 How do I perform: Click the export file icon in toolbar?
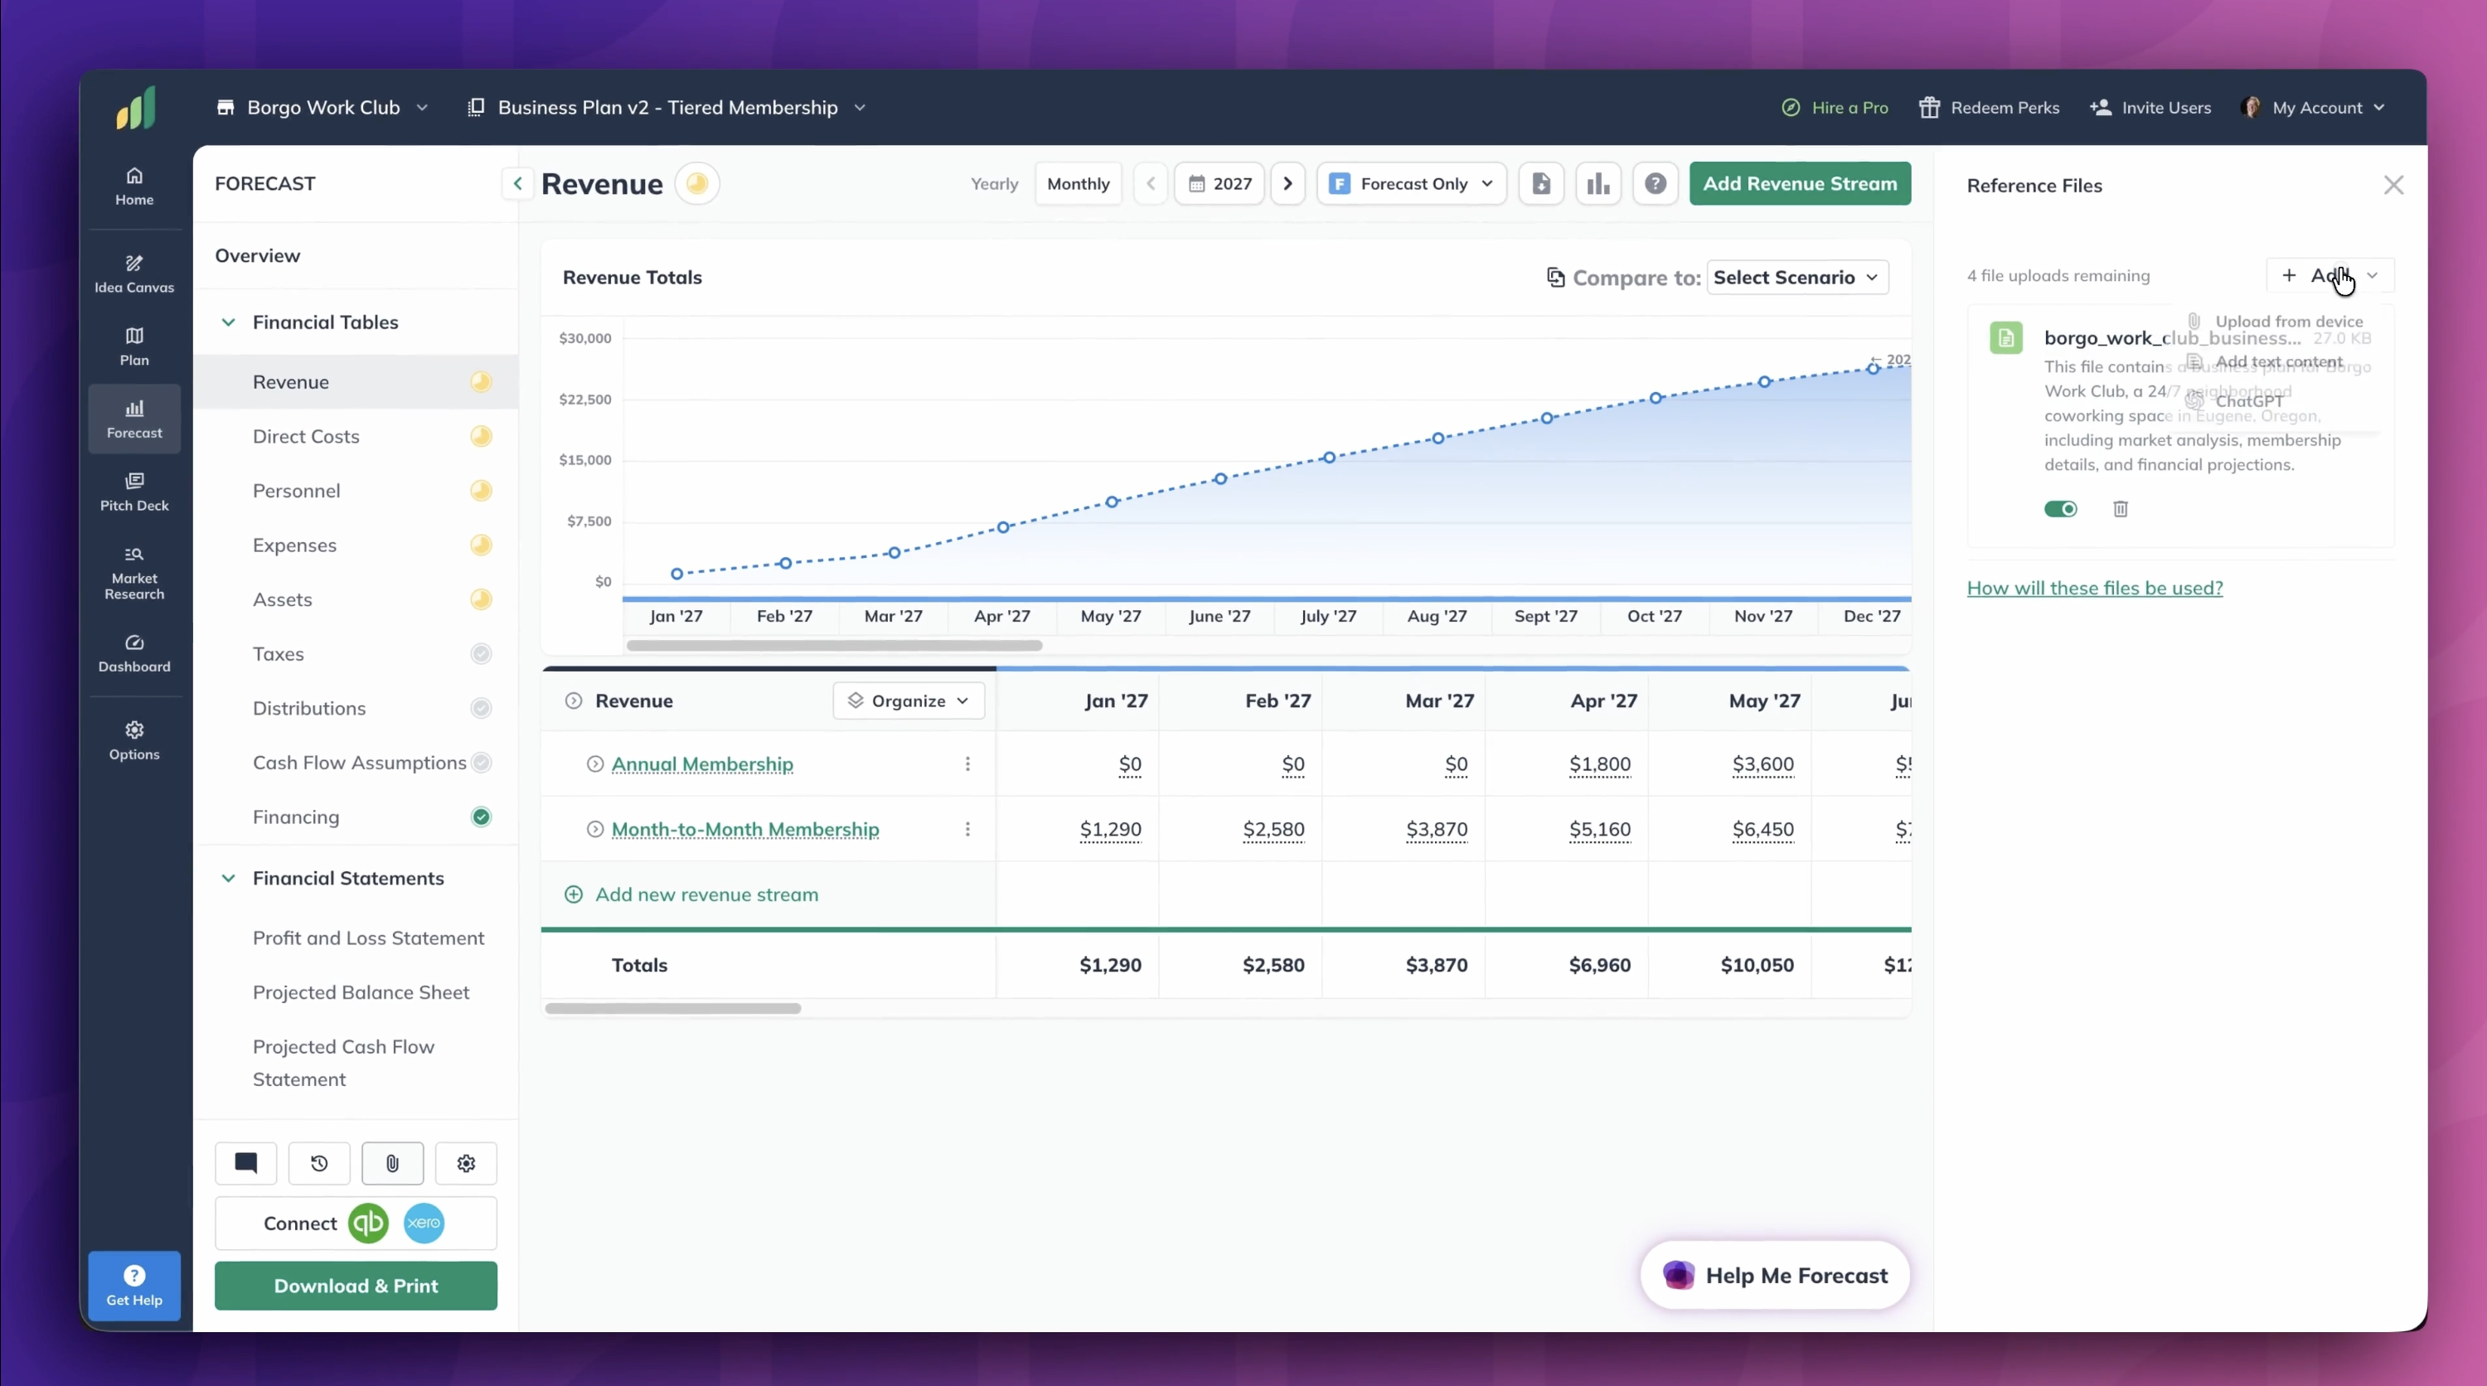[1542, 183]
